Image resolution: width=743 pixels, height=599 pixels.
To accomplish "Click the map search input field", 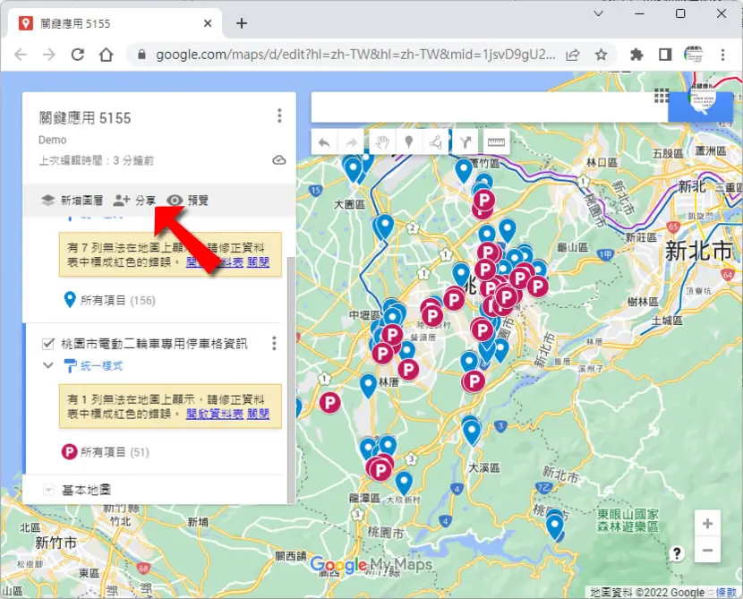I will 489,107.
